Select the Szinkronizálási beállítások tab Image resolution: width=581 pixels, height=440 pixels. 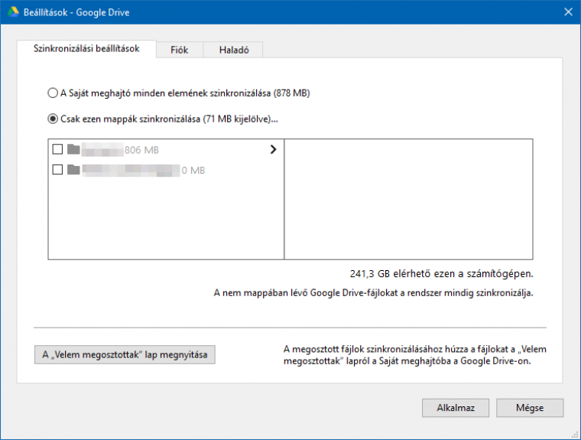86,49
